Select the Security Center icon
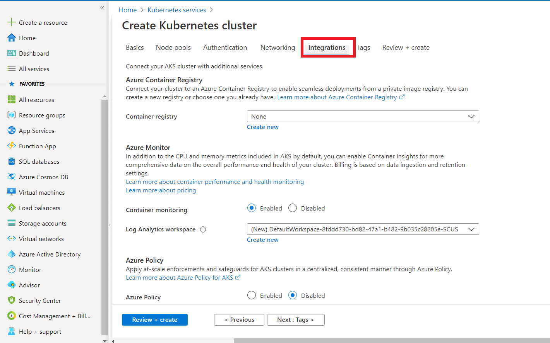The width and height of the screenshot is (550, 343). pos(40,300)
